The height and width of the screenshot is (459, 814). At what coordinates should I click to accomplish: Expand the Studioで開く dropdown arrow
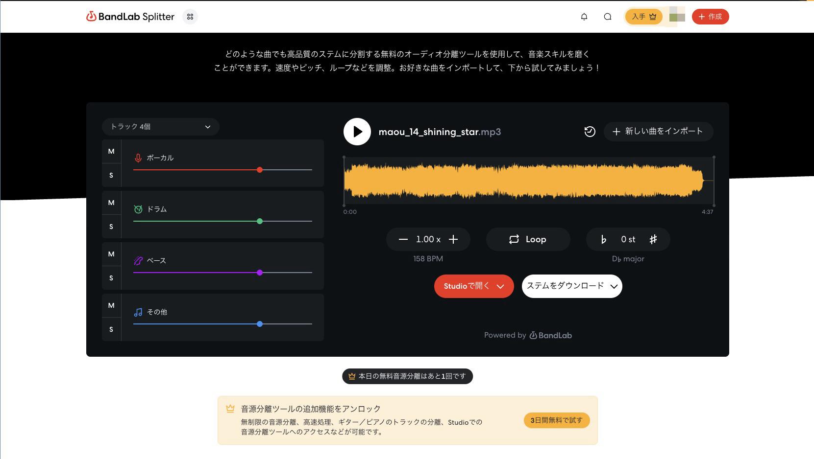point(500,286)
